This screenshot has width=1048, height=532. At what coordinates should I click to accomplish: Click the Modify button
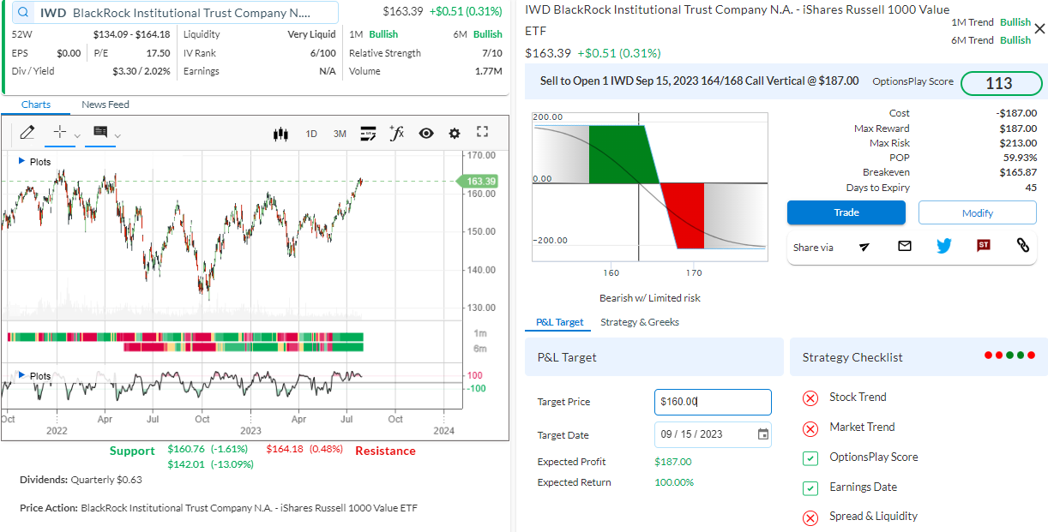click(978, 212)
